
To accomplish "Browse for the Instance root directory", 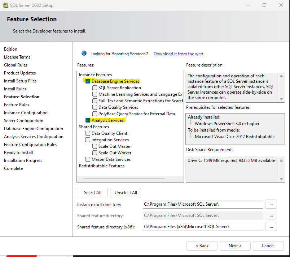I will pyautogui.click(x=271, y=204).
